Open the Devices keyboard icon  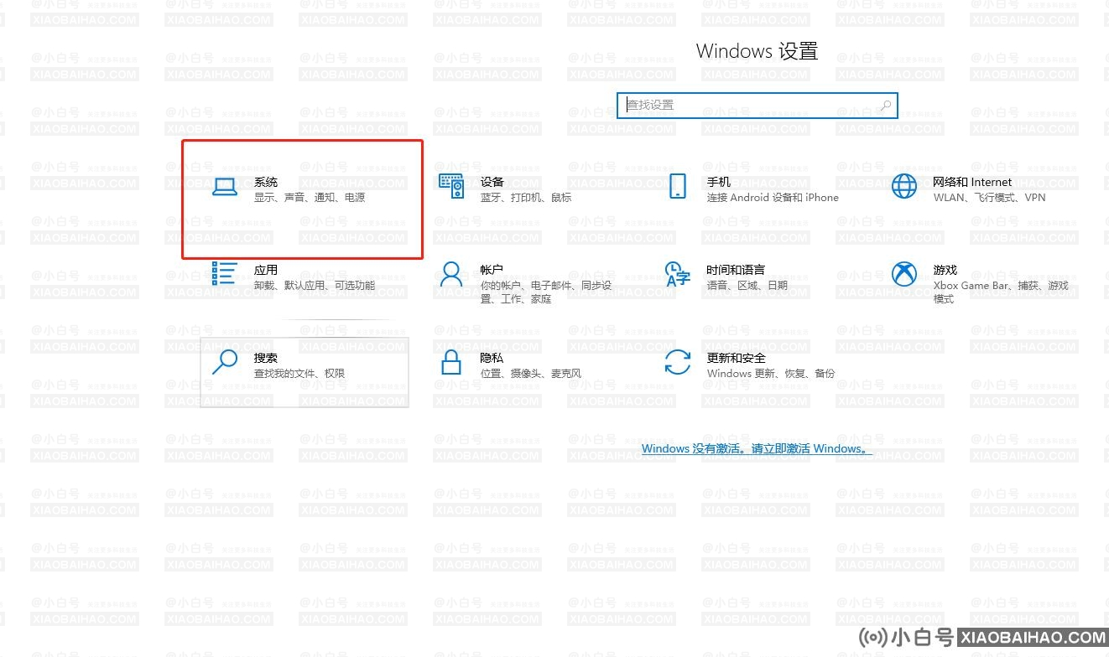451,186
